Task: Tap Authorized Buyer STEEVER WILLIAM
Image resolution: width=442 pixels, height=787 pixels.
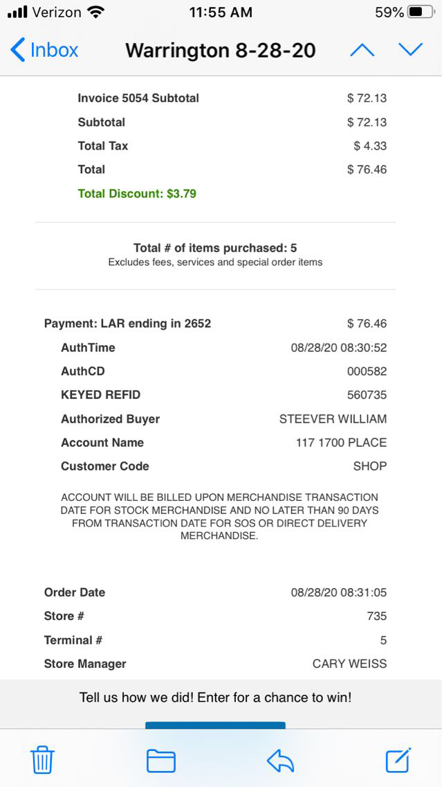Action: pyautogui.click(x=333, y=419)
